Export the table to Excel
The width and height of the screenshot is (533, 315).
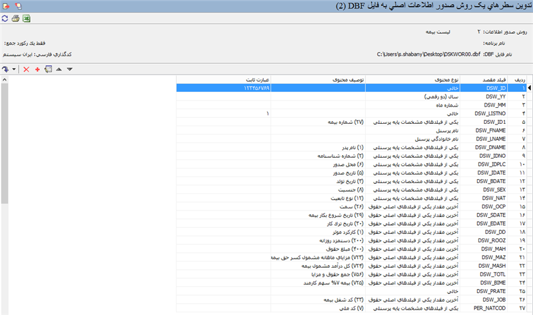point(26,17)
